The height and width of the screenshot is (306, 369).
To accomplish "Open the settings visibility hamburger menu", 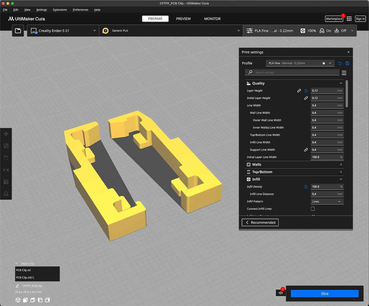I will [x=344, y=73].
